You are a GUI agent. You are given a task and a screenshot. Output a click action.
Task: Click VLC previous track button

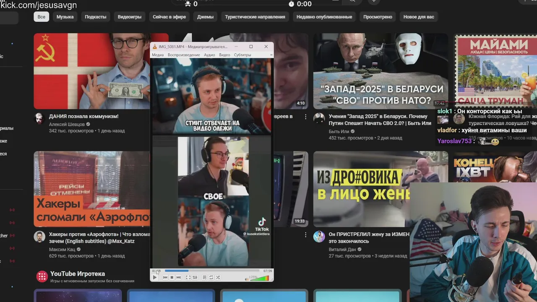[165, 277]
